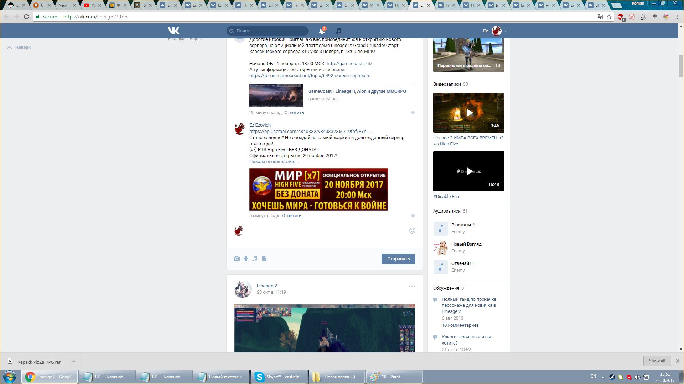The width and height of the screenshot is (684, 384).
Task: Open the Lineage 2 post options menu
Action: click(x=412, y=286)
